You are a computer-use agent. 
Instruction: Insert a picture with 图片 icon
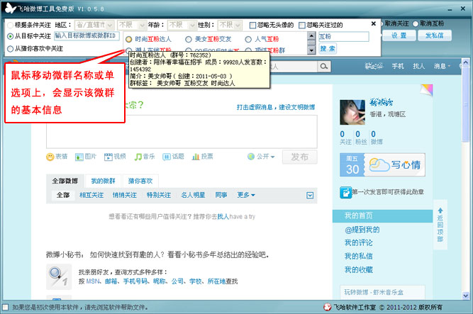79,157
